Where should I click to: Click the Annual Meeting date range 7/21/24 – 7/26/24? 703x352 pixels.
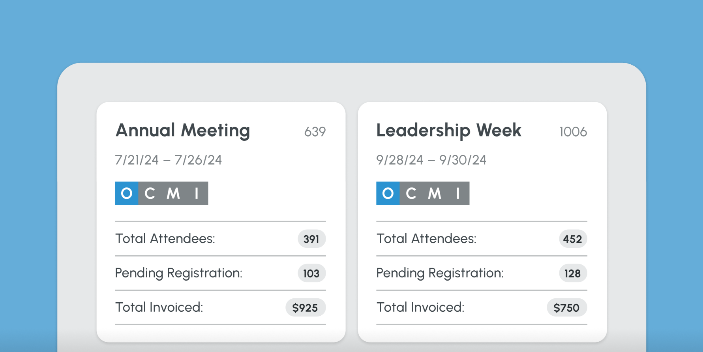(169, 160)
